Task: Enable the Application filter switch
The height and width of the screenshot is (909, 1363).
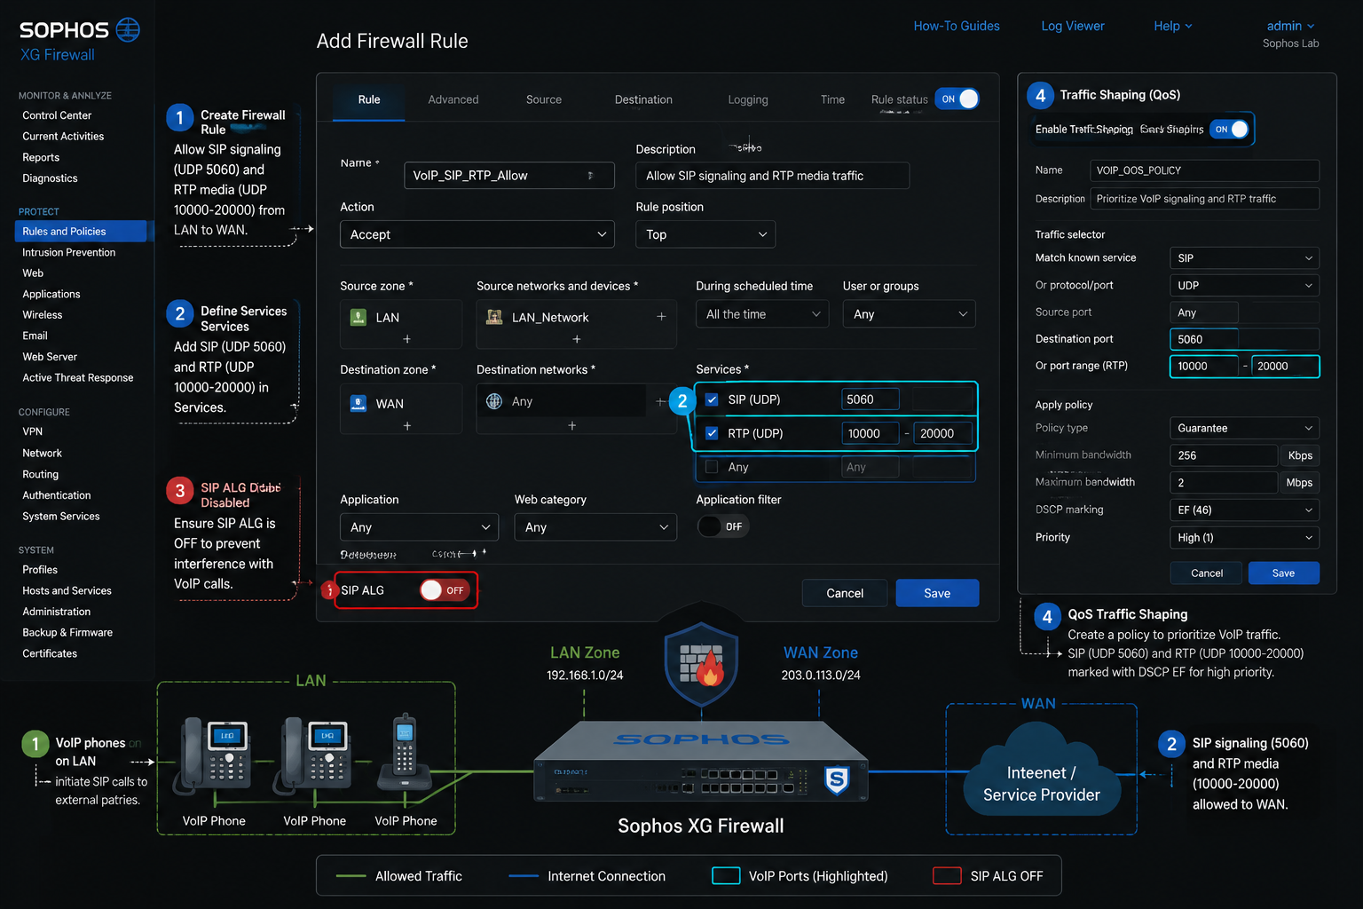Action: click(x=722, y=526)
